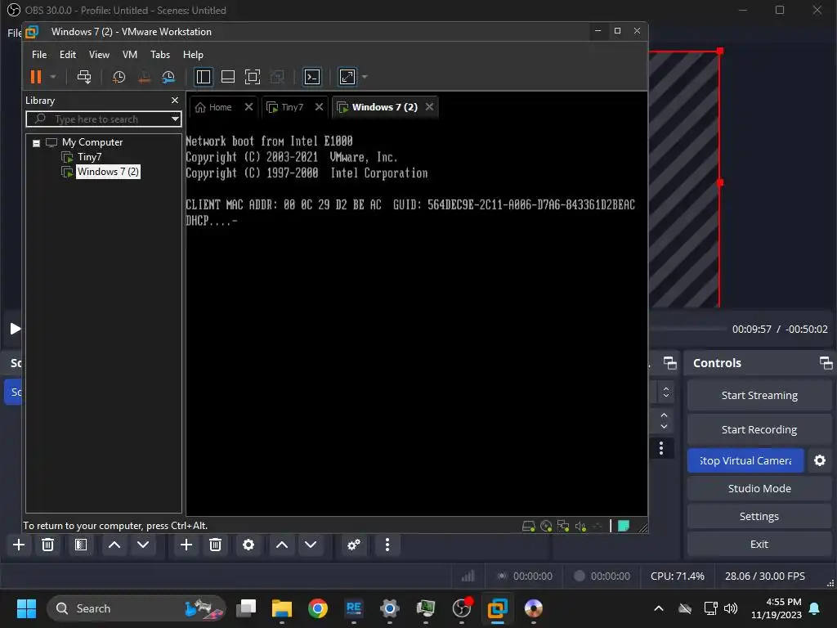This screenshot has width=837, height=628.
Task: Click the network adapter status icon
Action: [563, 527]
